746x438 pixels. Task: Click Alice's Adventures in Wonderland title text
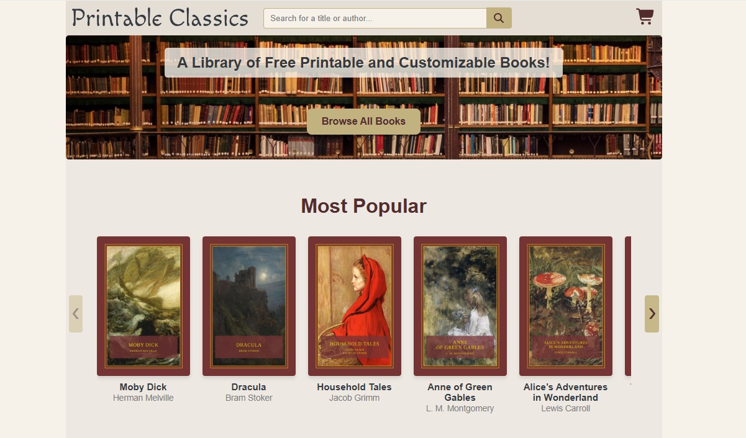coord(566,392)
